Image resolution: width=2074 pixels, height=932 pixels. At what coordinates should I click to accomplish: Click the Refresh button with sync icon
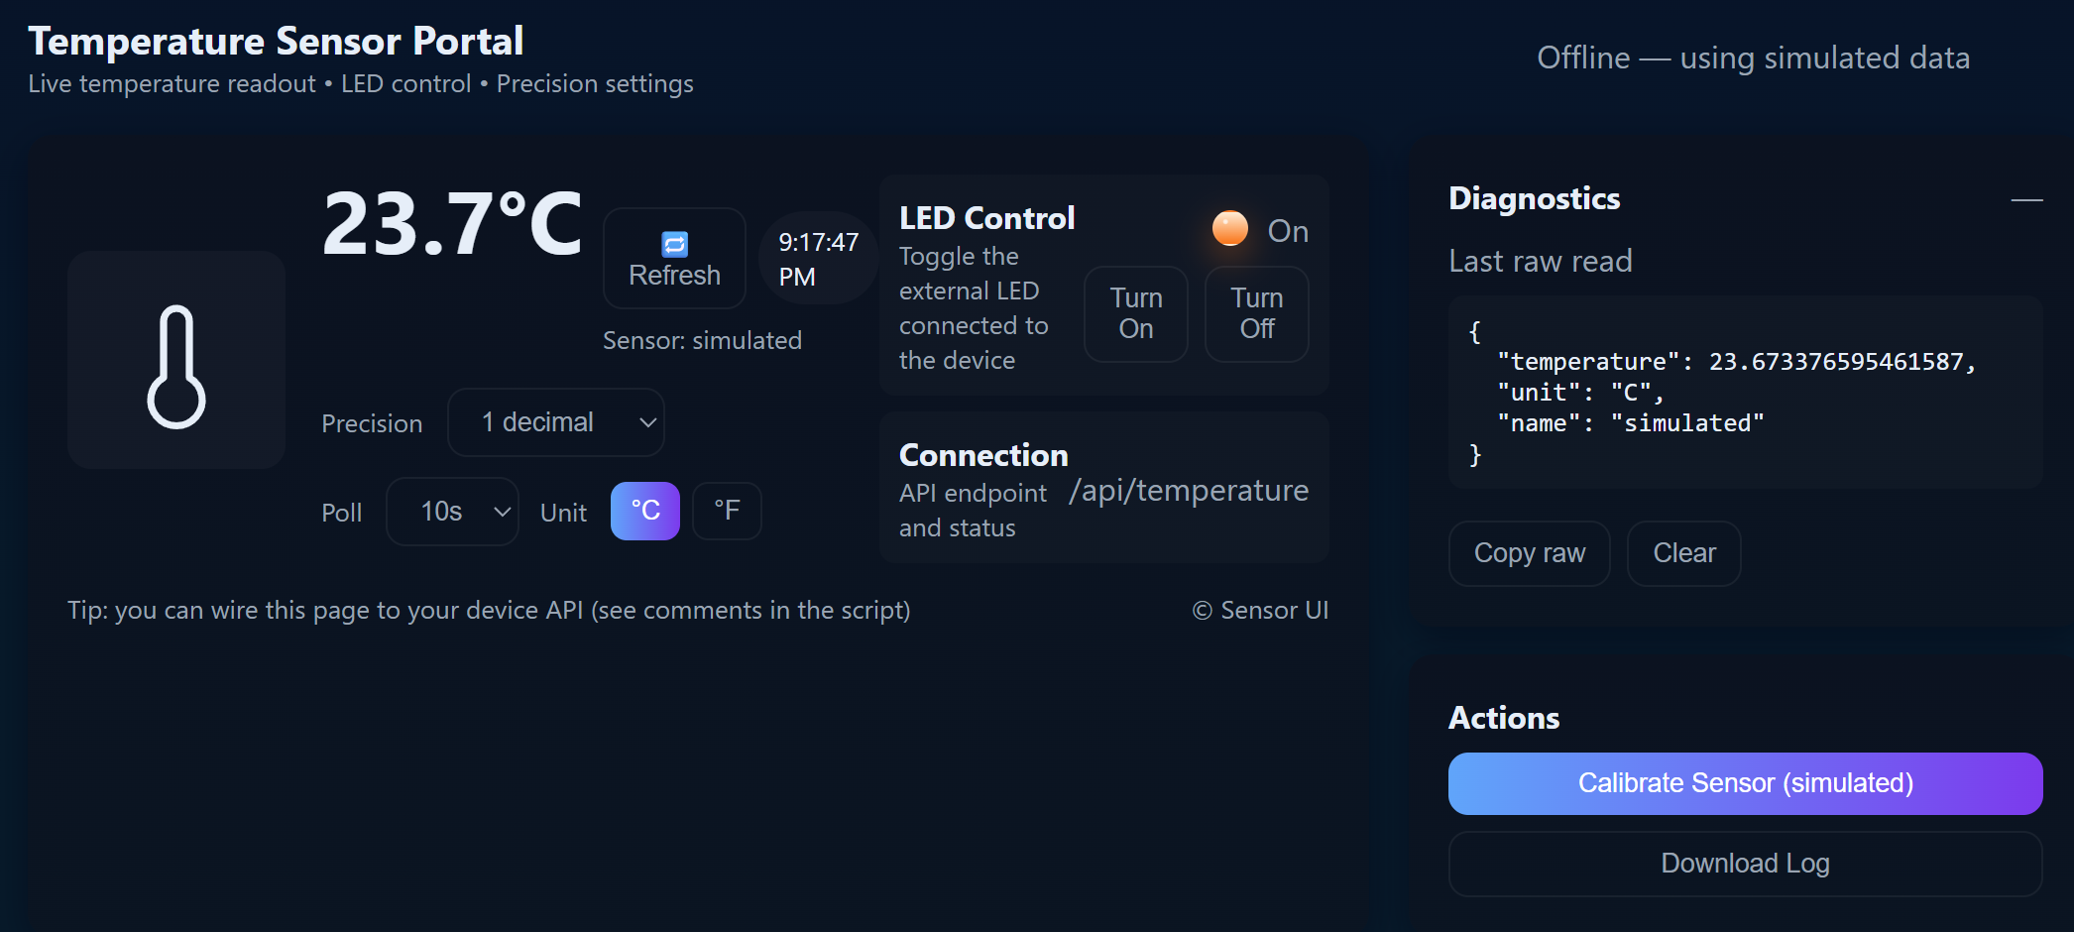pyautogui.click(x=674, y=259)
